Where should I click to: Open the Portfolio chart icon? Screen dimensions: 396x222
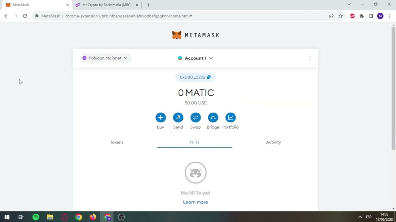(230, 117)
